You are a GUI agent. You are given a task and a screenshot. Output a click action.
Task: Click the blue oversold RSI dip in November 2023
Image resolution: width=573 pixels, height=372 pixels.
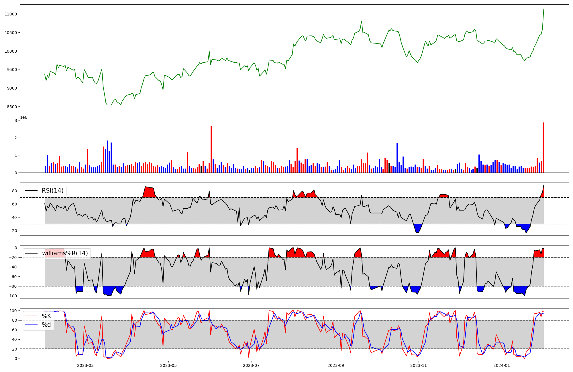coord(418,228)
